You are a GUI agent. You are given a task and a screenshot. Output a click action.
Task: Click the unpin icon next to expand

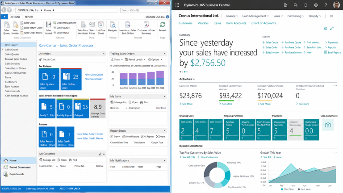point(326,28)
